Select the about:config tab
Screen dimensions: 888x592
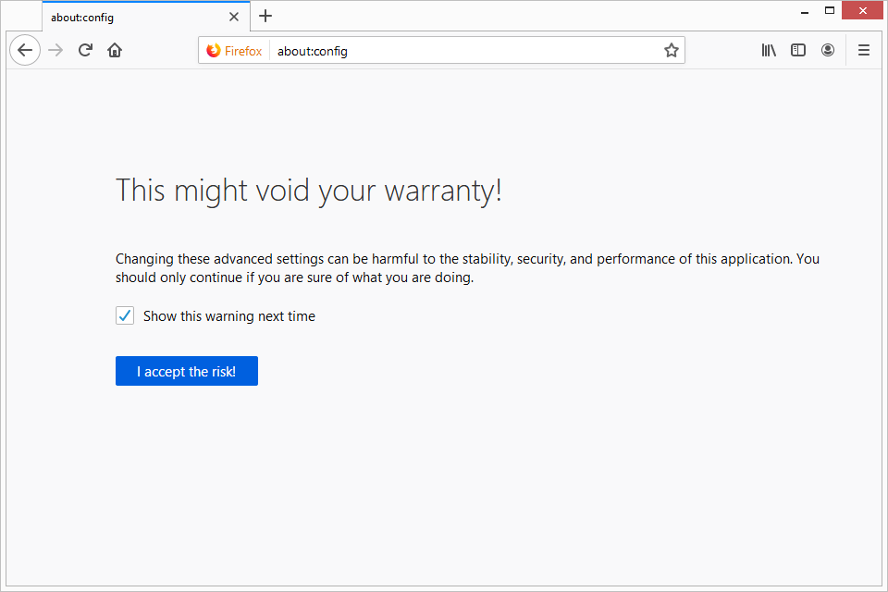[129, 17]
